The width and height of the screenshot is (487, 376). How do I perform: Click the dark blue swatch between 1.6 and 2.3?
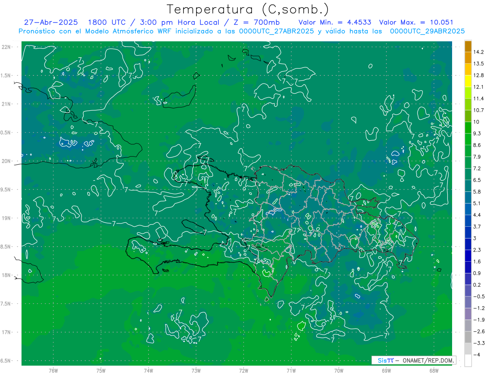[x=468, y=256]
